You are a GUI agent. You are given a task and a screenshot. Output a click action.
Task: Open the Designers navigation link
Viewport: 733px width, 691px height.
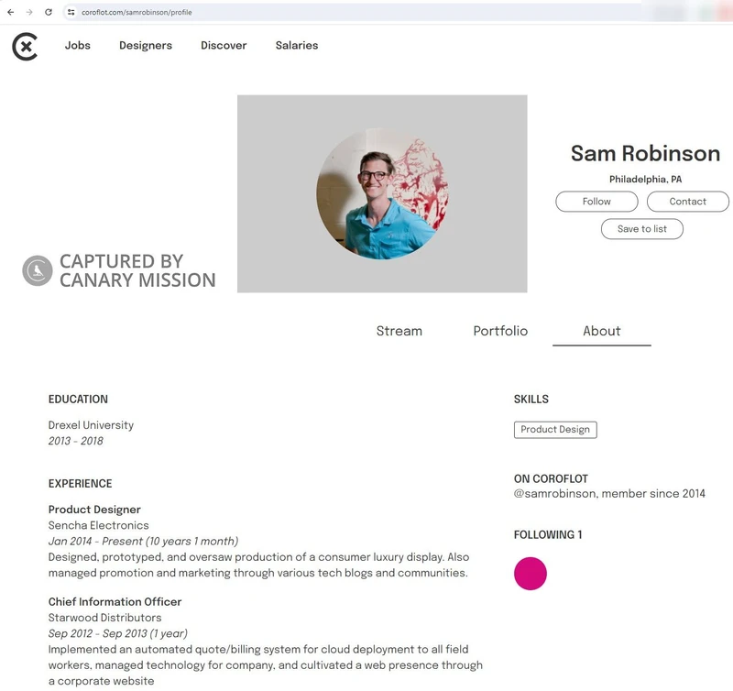[146, 45]
